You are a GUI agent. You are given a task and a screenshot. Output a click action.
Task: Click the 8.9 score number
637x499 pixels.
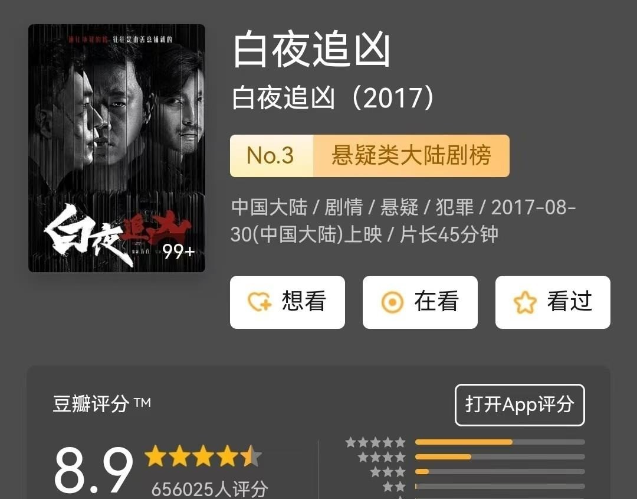[93, 470]
